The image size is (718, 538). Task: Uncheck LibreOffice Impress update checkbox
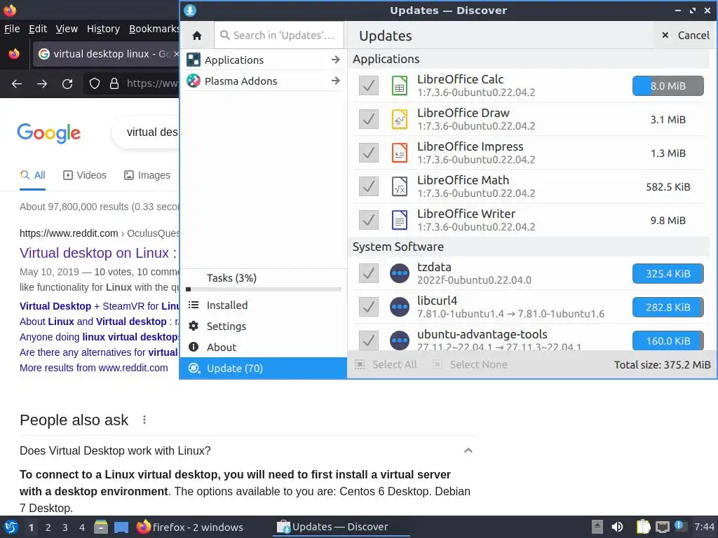pos(369,153)
